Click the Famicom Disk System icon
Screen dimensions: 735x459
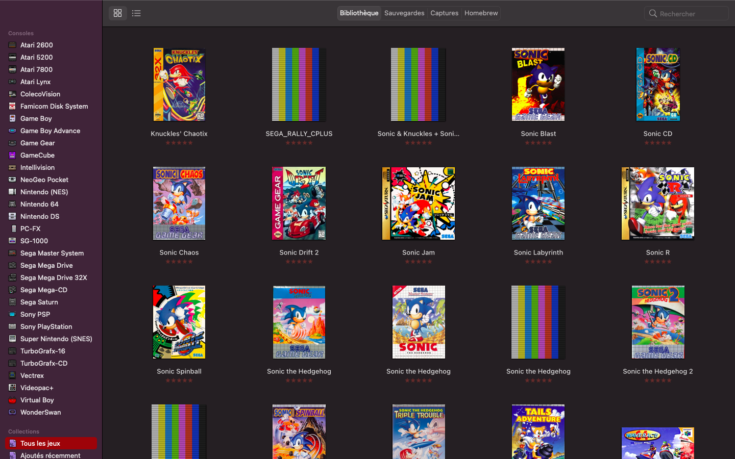click(x=12, y=106)
